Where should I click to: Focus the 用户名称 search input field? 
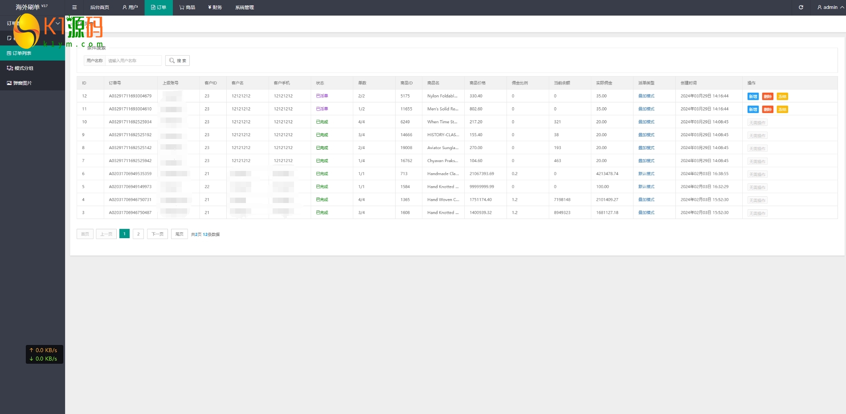[133, 61]
